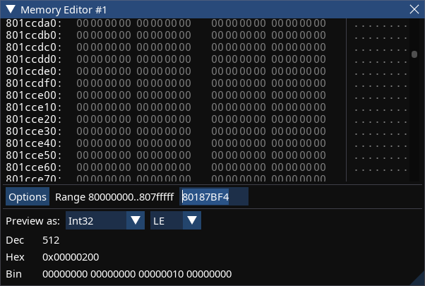
Task: Expand the LE endianness dropdown arrow
Action: (x=192, y=220)
